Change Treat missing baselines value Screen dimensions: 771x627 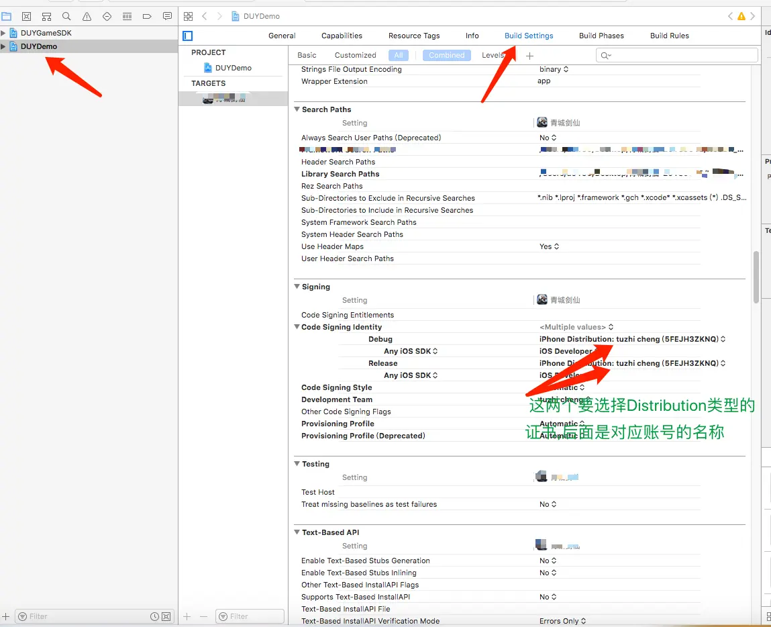pyautogui.click(x=548, y=504)
